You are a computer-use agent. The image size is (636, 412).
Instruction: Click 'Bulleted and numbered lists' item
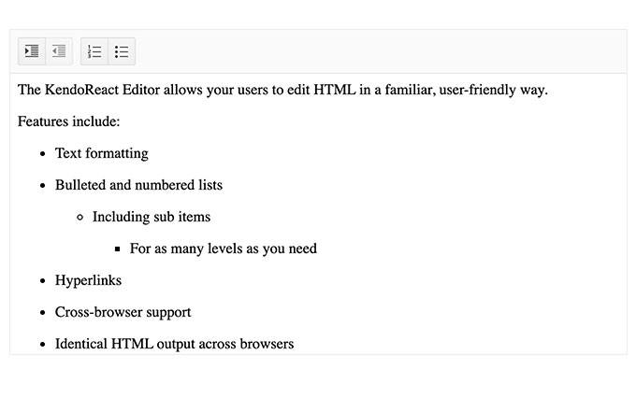tap(138, 185)
